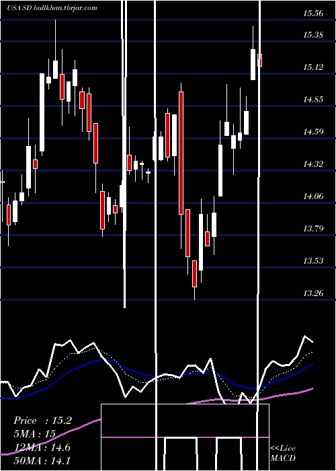
Task: Click the 'USA SD bullkhan.tbrjar.com' header text
Action: pos(52,8)
